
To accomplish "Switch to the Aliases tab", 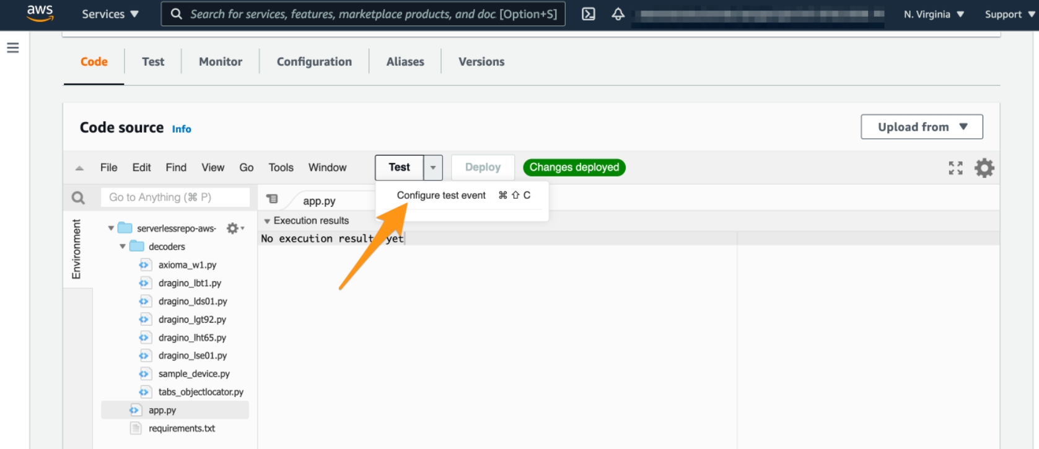I will (x=405, y=61).
